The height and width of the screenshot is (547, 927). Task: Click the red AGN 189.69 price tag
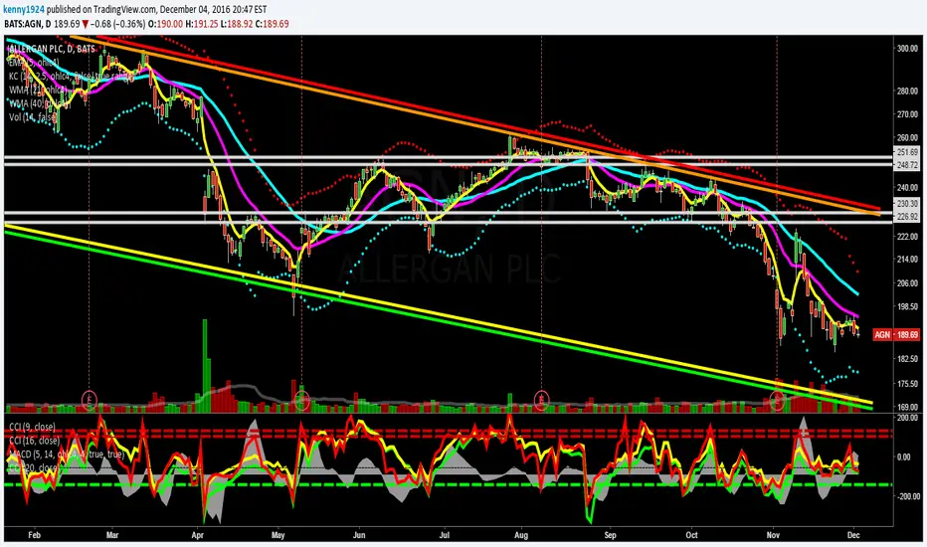click(895, 335)
